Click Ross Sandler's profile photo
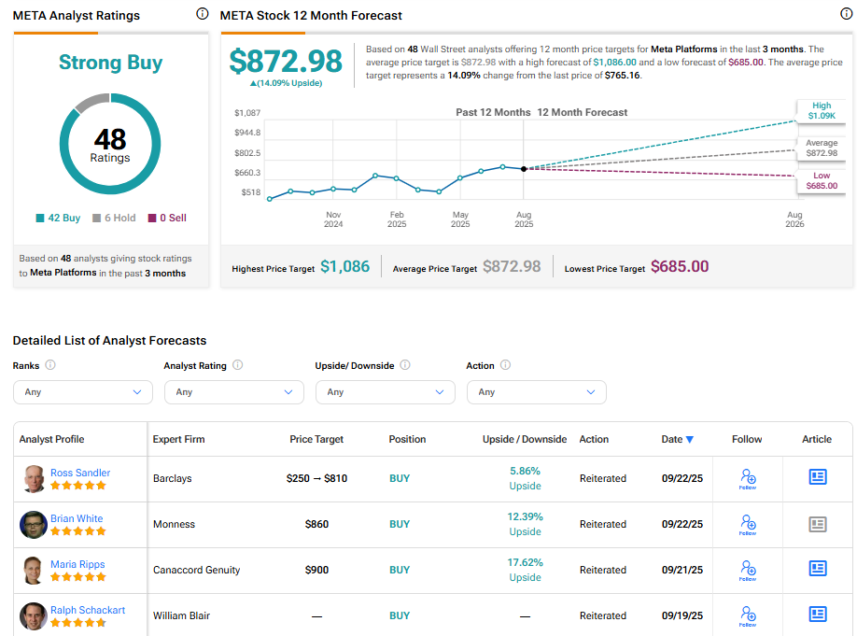The height and width of the screenshot is (636, 857). [34, 478]
